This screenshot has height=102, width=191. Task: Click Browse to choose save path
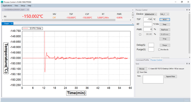pyautogui.click(x=142, y=69)
